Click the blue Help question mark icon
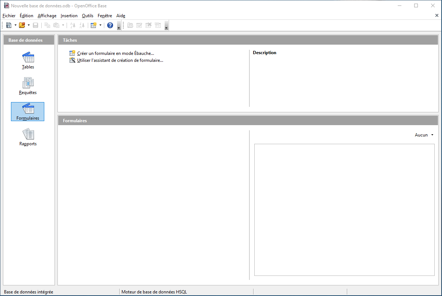The image size is (442, 296). click(x=110, y=25)
